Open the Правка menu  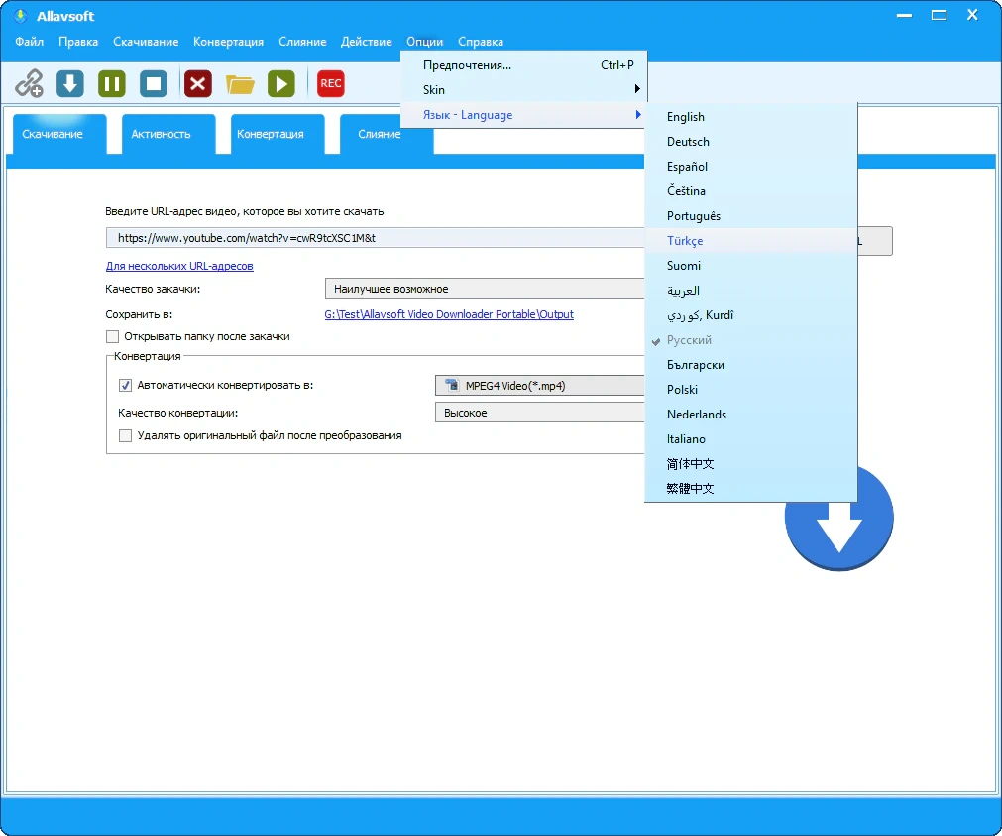pos(78,42)
